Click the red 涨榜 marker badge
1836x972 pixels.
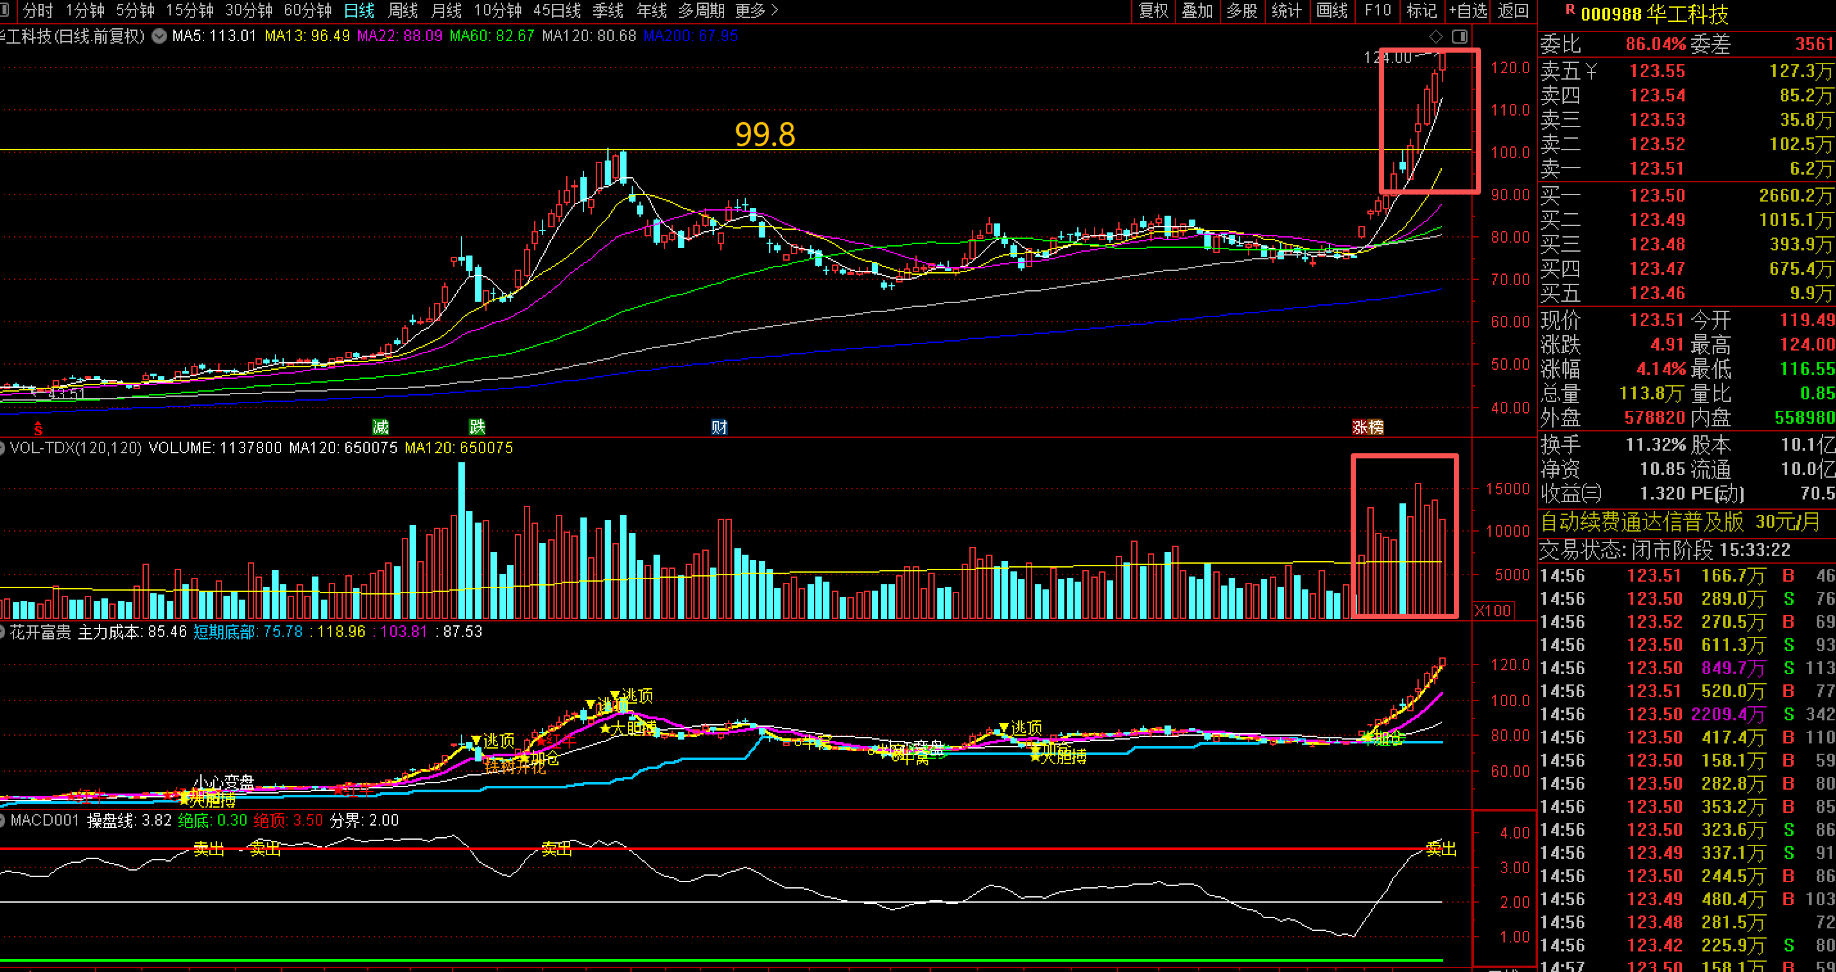(x=1368, y=427)
